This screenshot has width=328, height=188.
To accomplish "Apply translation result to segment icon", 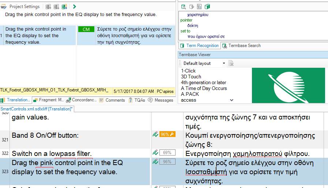I will [x=64, y=7].
